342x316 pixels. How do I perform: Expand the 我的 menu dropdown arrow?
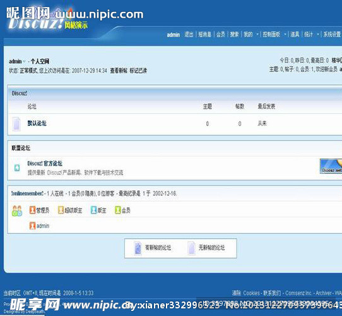(x=257, y=34)
